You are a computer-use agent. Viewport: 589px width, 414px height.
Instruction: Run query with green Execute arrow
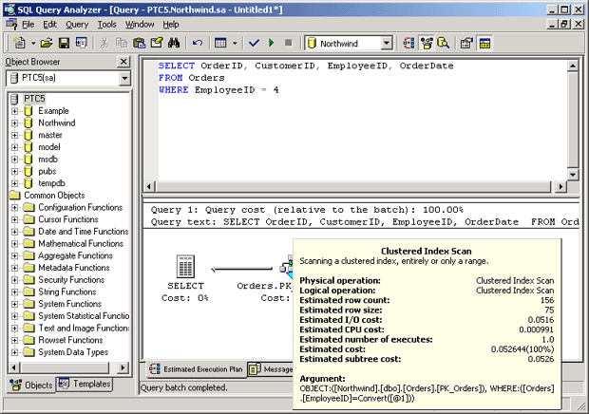click(x=271, y=44)
